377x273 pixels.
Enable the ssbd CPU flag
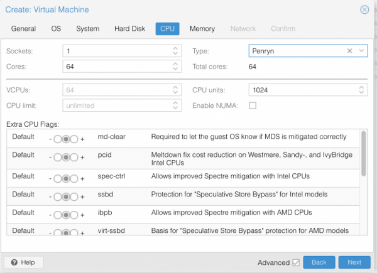(x=74, y=196)
